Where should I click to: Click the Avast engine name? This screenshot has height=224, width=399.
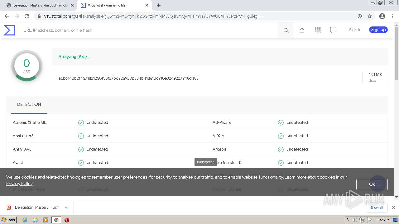(x=18, y=163)
